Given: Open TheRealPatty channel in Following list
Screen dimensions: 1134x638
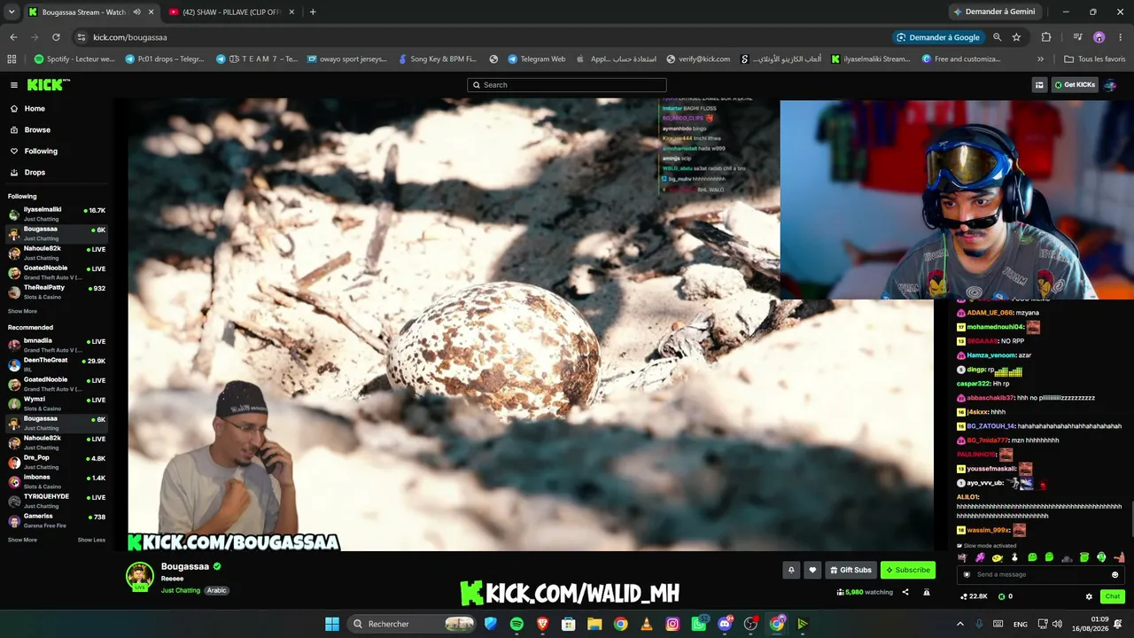Looking at the screenshot, I should 57,292.
